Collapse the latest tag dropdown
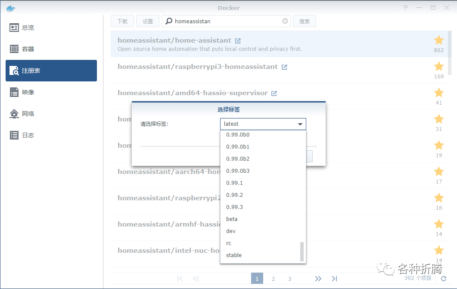Screen dimensions: 457x289 pyautogui.click(x=300, y=124)
